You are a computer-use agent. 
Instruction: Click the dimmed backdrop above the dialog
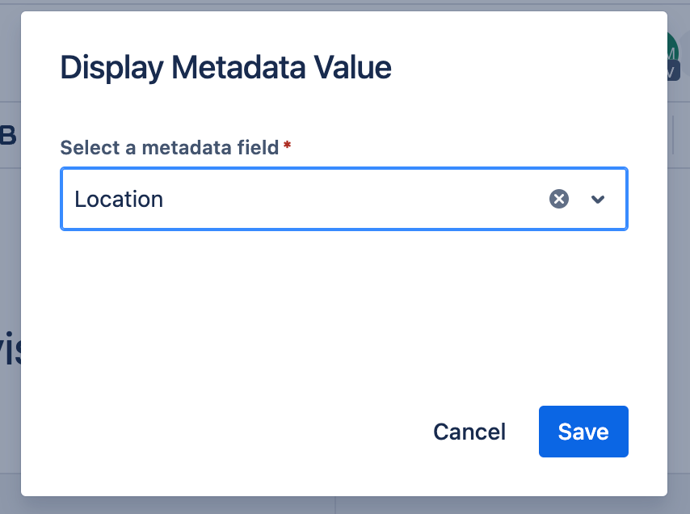(323, 5)
